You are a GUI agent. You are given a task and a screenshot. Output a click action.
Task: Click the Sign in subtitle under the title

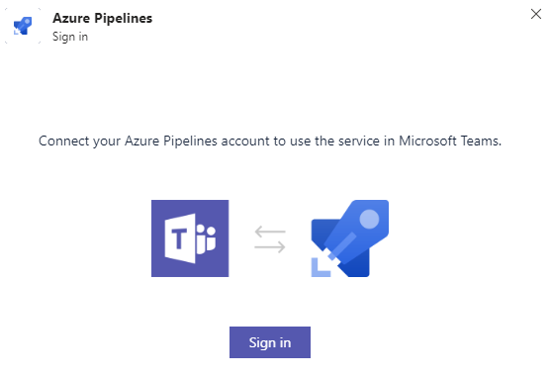(70, 37)
